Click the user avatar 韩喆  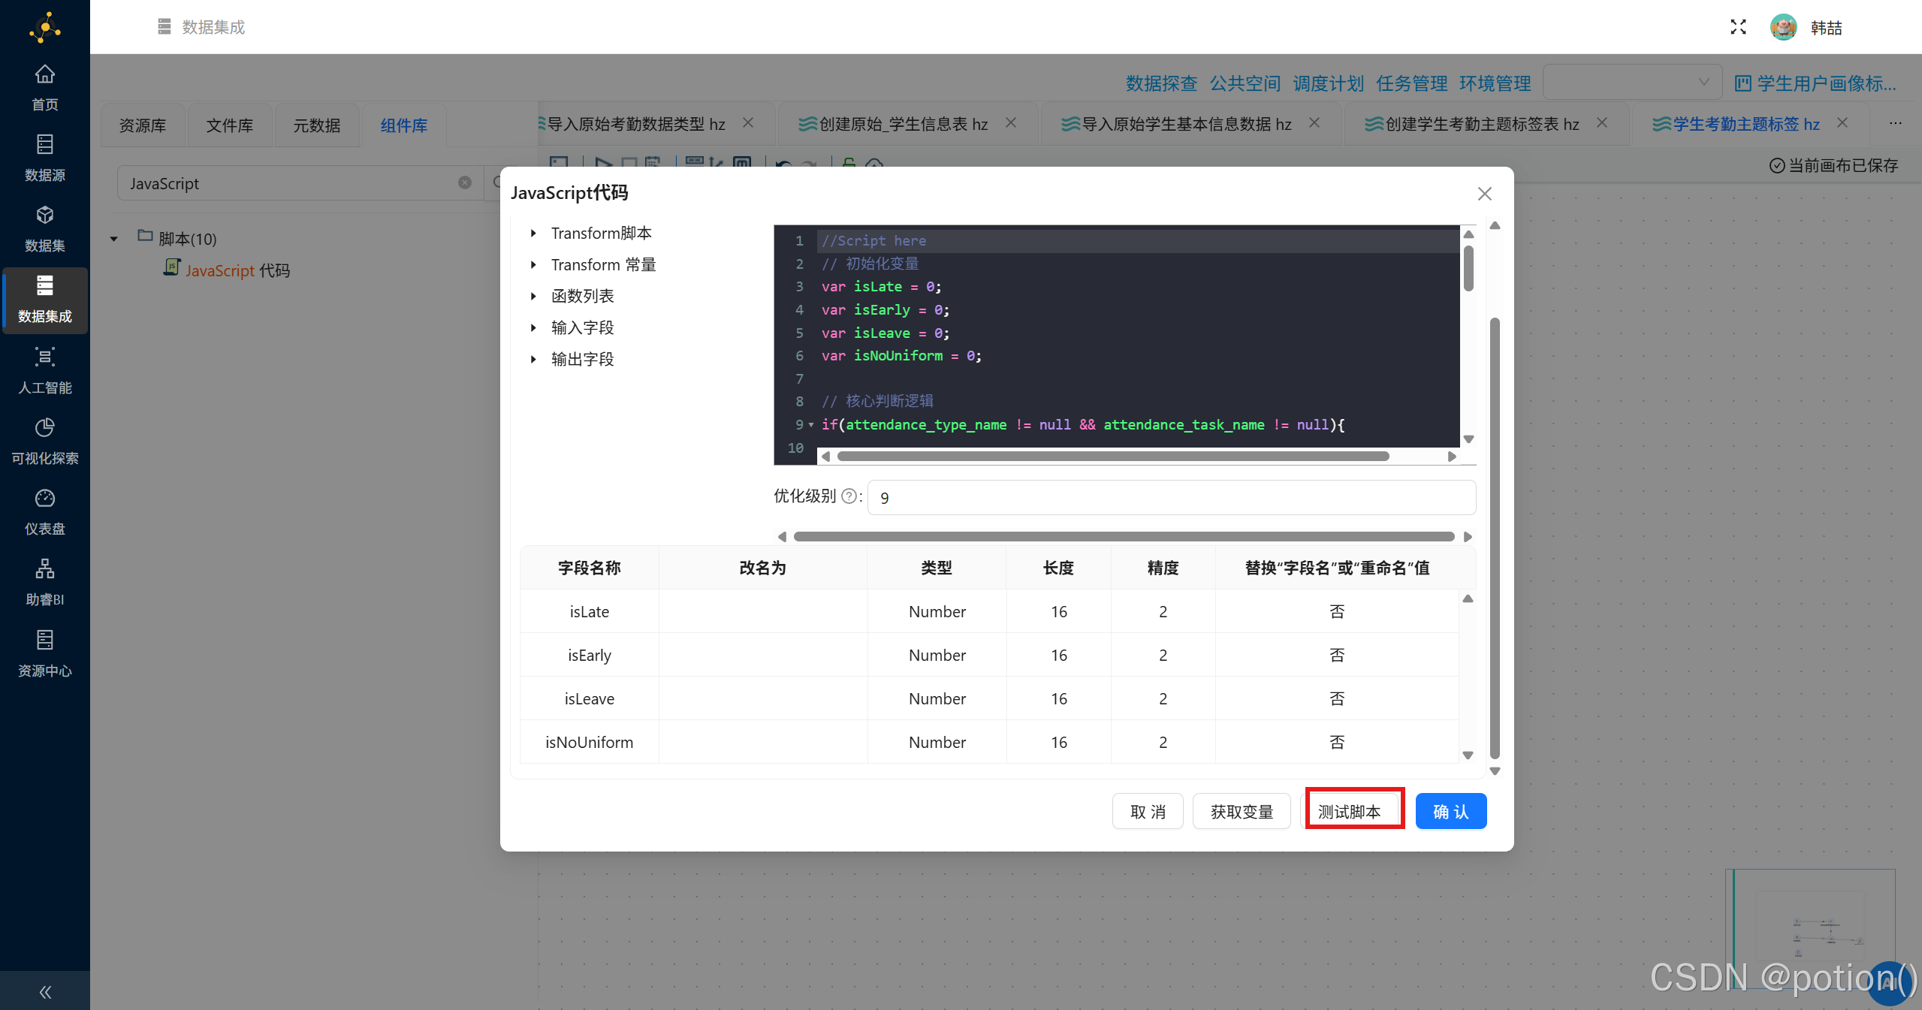[x=1783, y=27]
